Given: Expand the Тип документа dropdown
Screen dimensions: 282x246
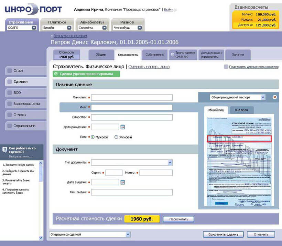Looking at the screenshot, I should (170, 163).
